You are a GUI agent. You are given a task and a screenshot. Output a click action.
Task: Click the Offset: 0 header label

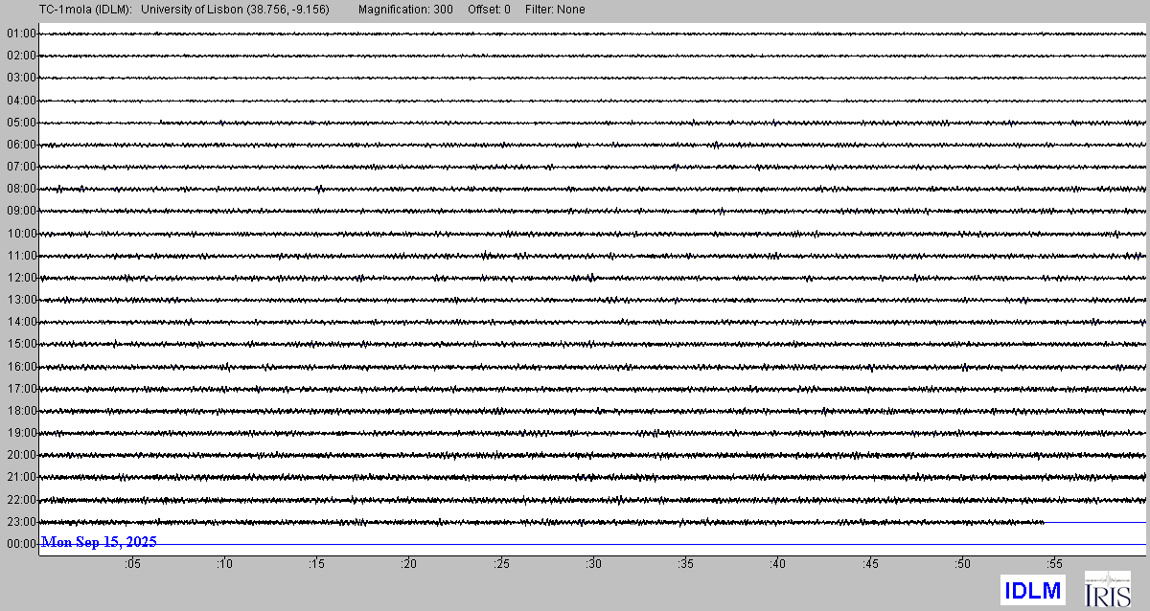489,10
